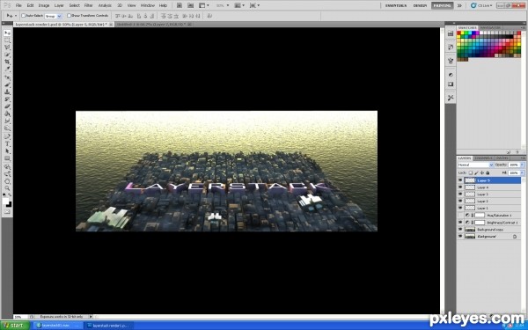Click the Lock All padlock icon

(488, 172)
